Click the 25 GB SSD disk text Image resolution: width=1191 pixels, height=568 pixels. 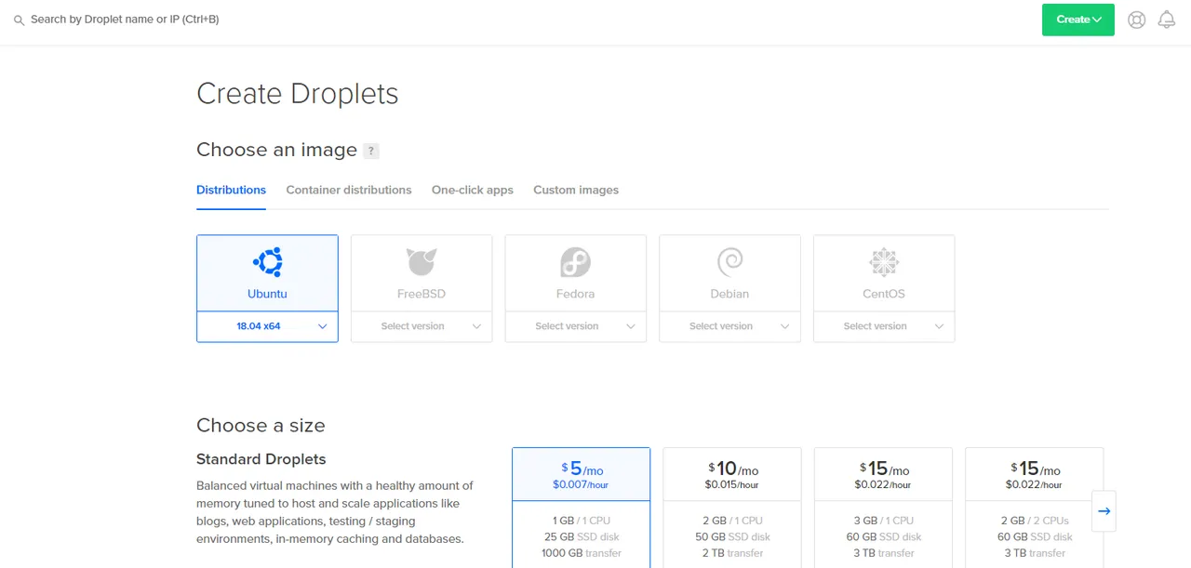582,536
